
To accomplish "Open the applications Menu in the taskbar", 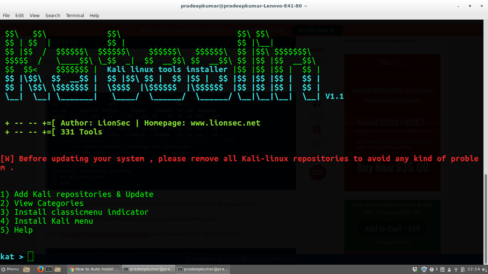I will 10,269.
